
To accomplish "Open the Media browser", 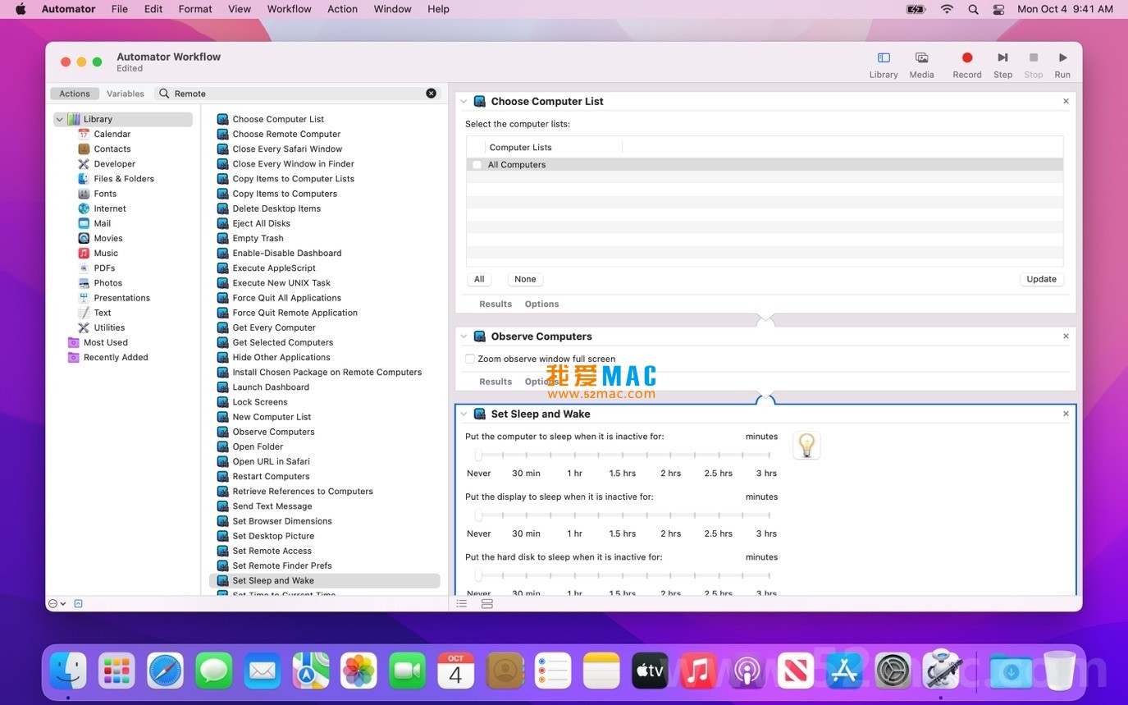I will [x=921, y=58].
